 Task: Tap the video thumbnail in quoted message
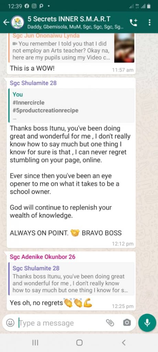pyautogui.click(x=124, y=48)
